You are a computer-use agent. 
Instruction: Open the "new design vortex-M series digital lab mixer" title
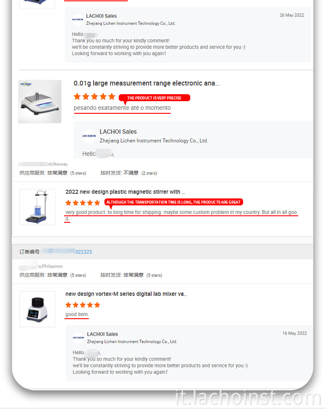[126, 294]
